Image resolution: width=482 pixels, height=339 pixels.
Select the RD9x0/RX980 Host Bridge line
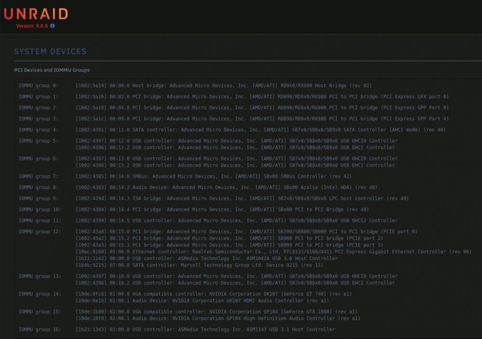[x=224, y=85]
